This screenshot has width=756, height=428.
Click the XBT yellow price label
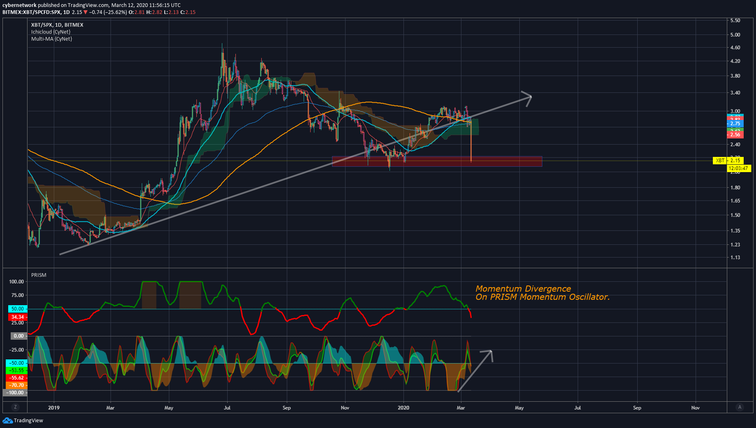(720, 161)
